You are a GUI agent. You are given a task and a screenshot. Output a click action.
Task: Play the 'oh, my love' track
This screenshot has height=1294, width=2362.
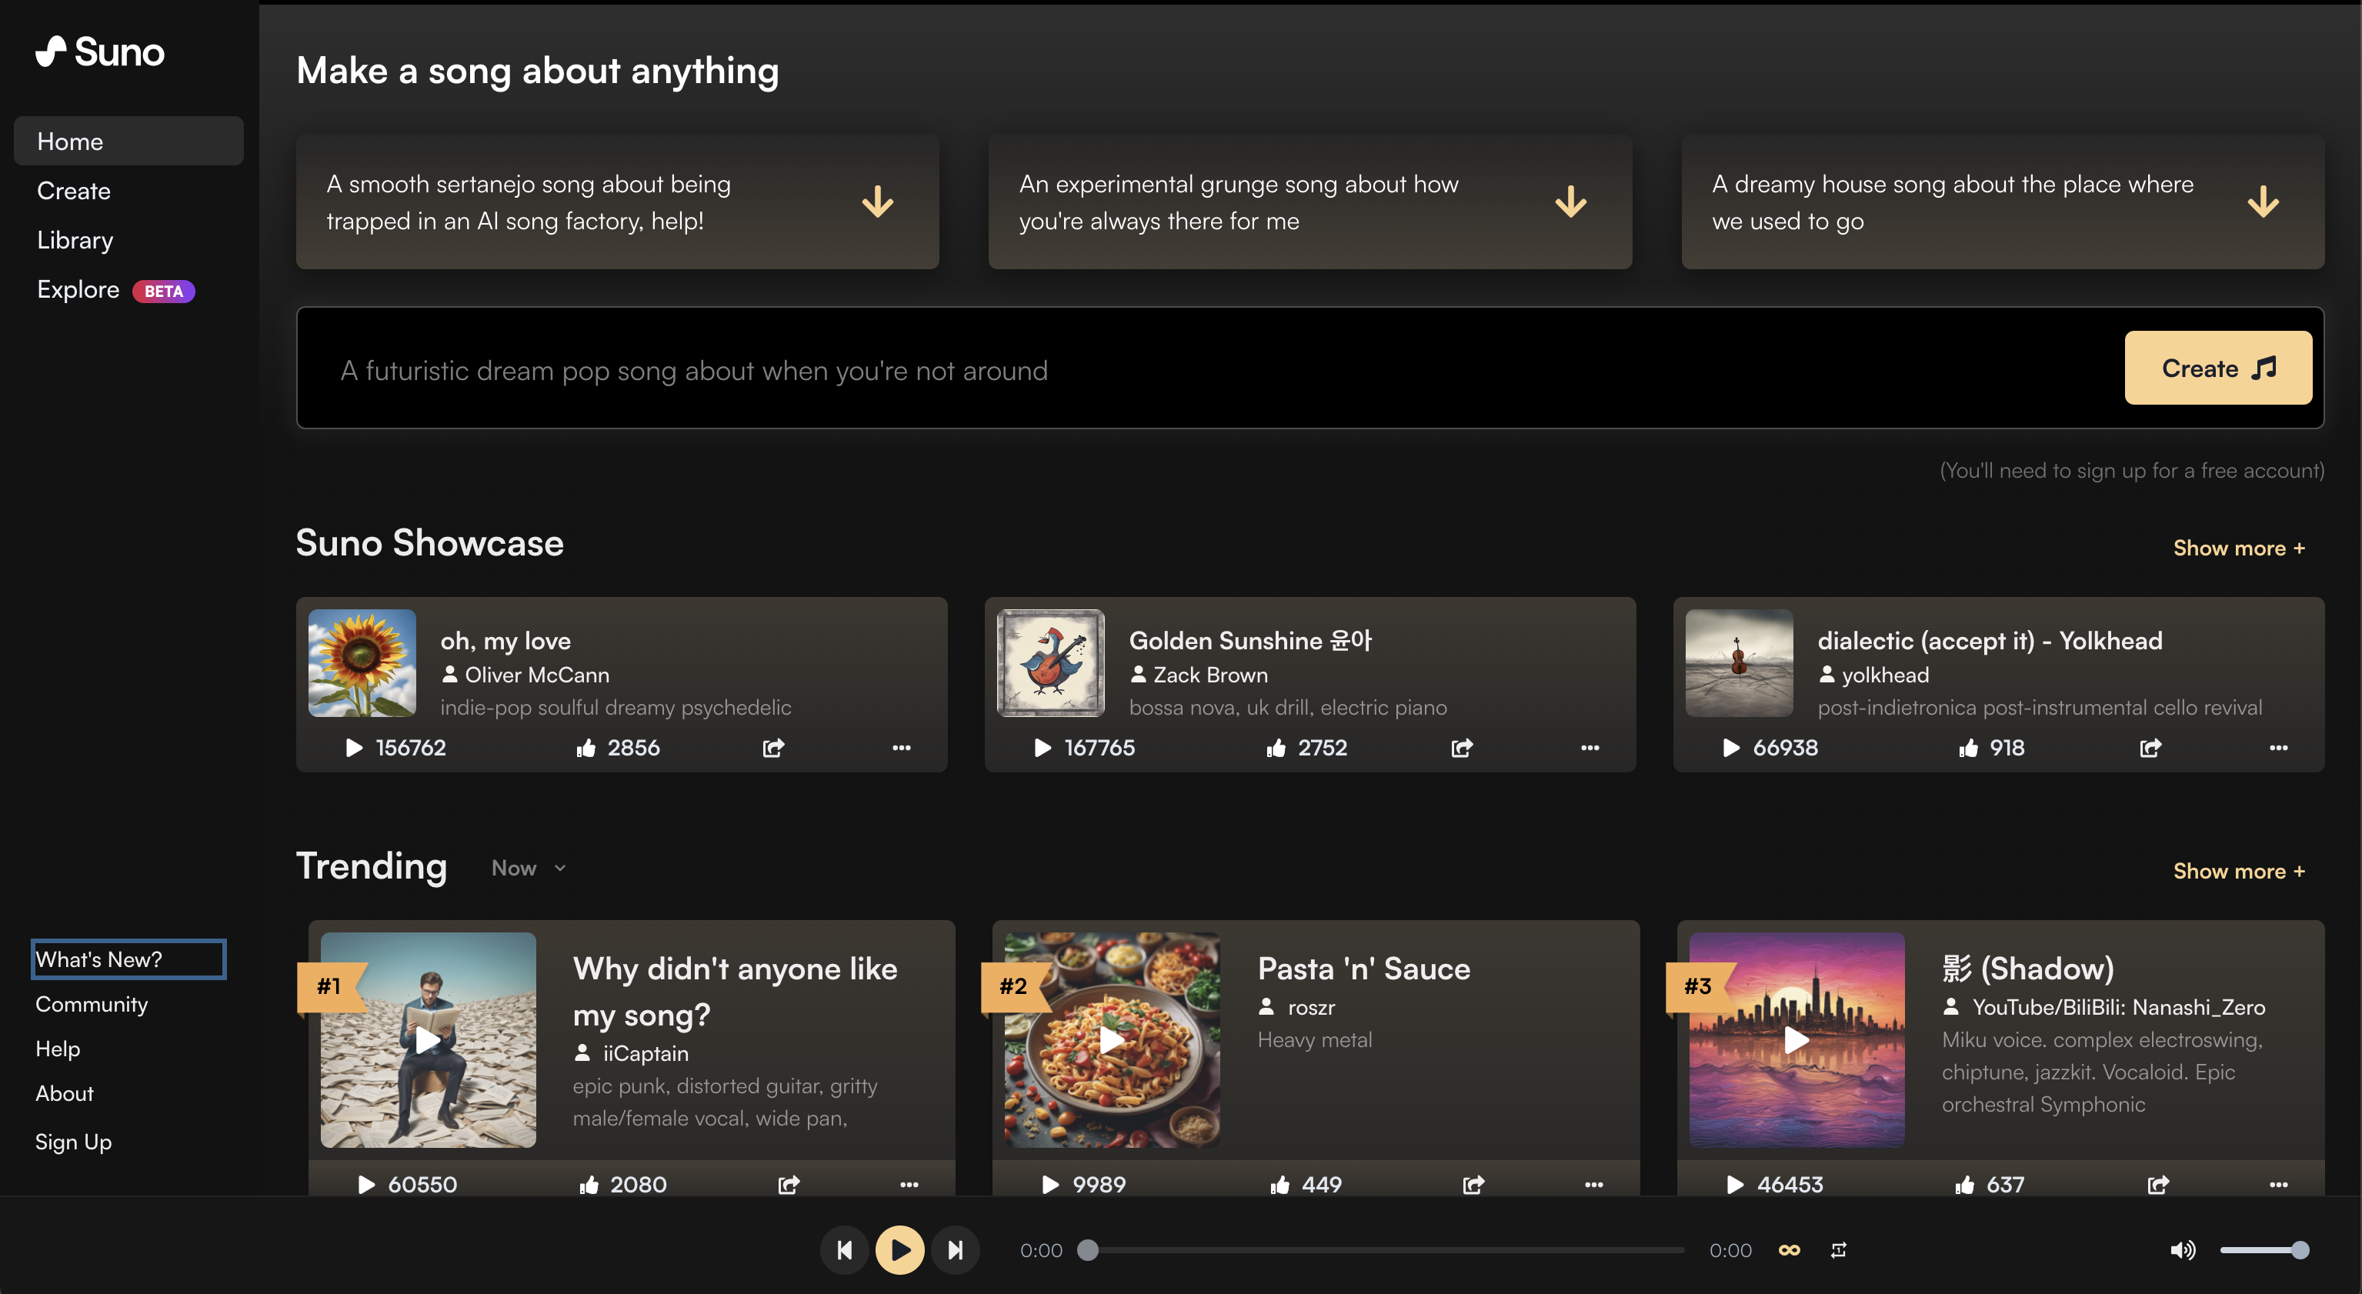point(354,749)
